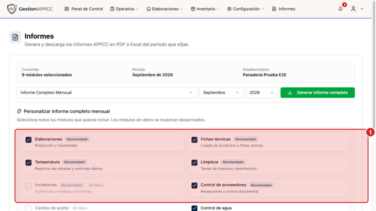Screen dimensions: 376x211
Task: Click the Informes document icon in navbar
Action: click(274, 9)
